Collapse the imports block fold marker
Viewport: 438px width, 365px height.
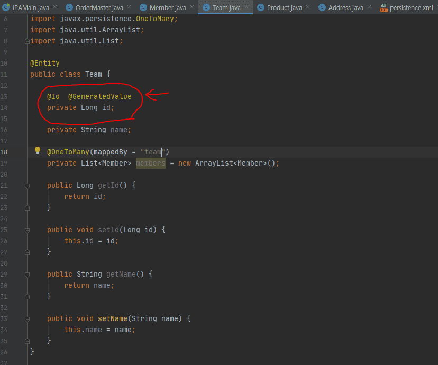pyautogui.click(x=27, y=41)
